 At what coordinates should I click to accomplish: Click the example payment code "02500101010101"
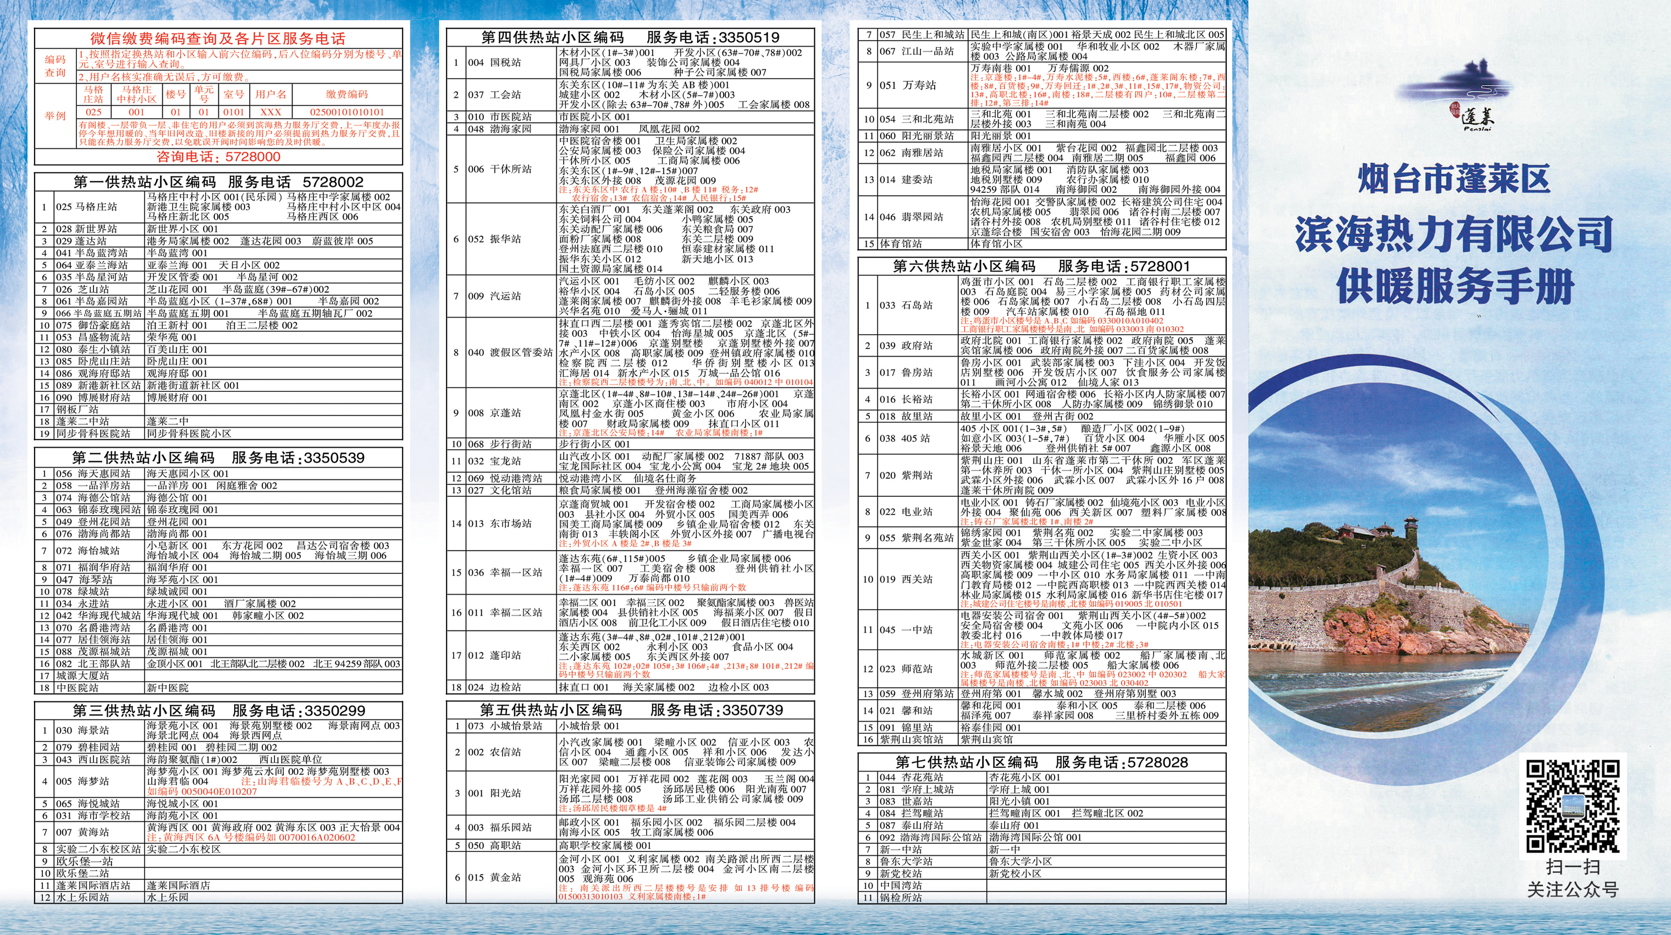click(346, 112)
